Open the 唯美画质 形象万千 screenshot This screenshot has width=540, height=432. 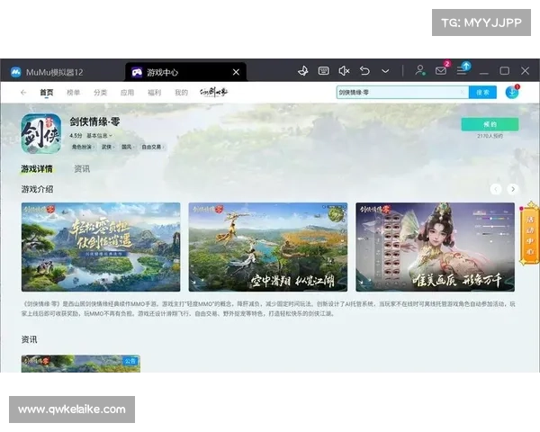pyautogui.click(x=435, y=247)
